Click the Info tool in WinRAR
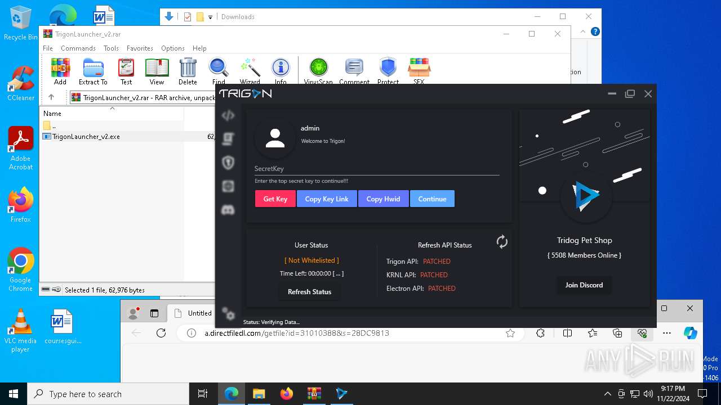The height and width of the screenshot is (405, 721). point(281,71)
